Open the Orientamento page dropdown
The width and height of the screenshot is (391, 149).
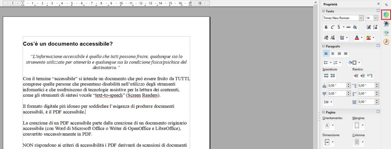coord(328,126)
